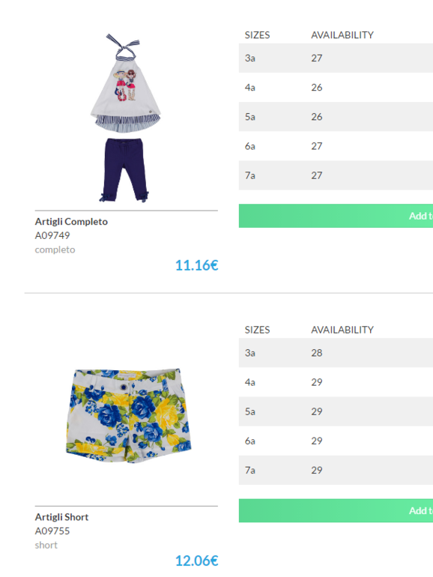Open the Artigli Completo product image

coord(126,118)
